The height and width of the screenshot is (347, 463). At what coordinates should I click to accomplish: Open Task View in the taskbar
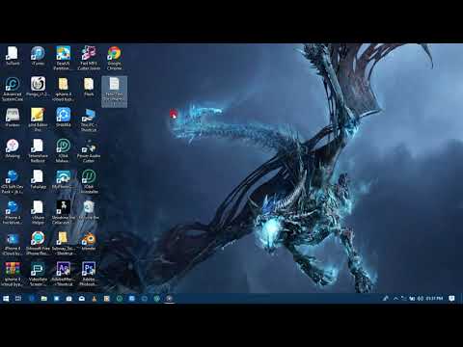(x=18, y=299)
